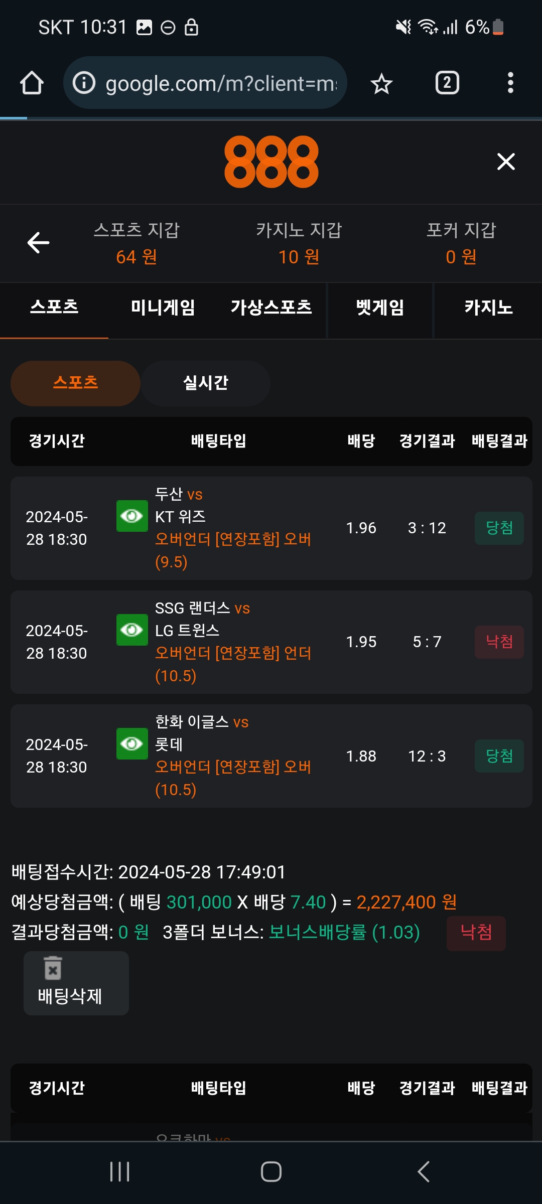Open the 가상스포츠 tab
Image resolution: width=542 pixels, height=1204 pixels.
(271, 308)
